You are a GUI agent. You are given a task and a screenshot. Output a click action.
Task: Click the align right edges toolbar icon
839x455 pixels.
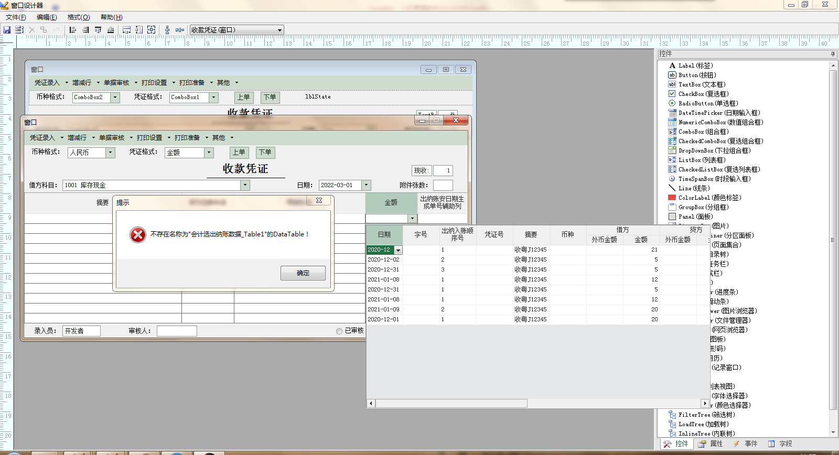[85, 30]
